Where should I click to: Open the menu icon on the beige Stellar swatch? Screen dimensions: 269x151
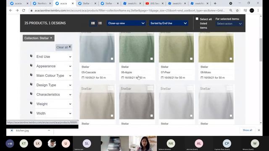click(111, 88)
